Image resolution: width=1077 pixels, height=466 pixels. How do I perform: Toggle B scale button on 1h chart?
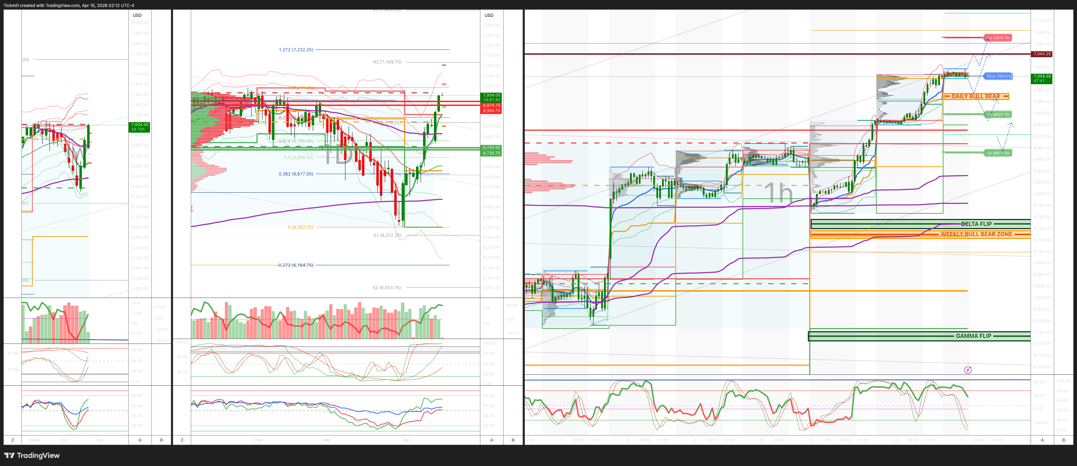(1064, 440)
